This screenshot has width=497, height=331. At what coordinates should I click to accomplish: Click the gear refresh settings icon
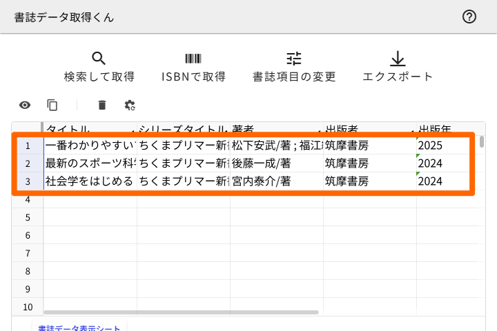point(130,105)
